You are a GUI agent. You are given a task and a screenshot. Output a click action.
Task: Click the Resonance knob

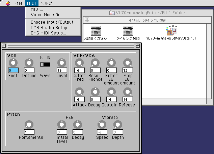click(x=95, y=63)
